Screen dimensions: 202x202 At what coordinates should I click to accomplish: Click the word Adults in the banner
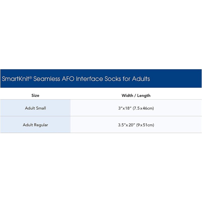(140, 79)
